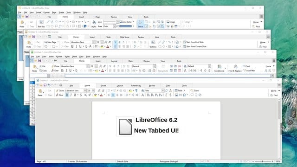
Task: Click the red font color button in Writer
Action: coord(101,95)
